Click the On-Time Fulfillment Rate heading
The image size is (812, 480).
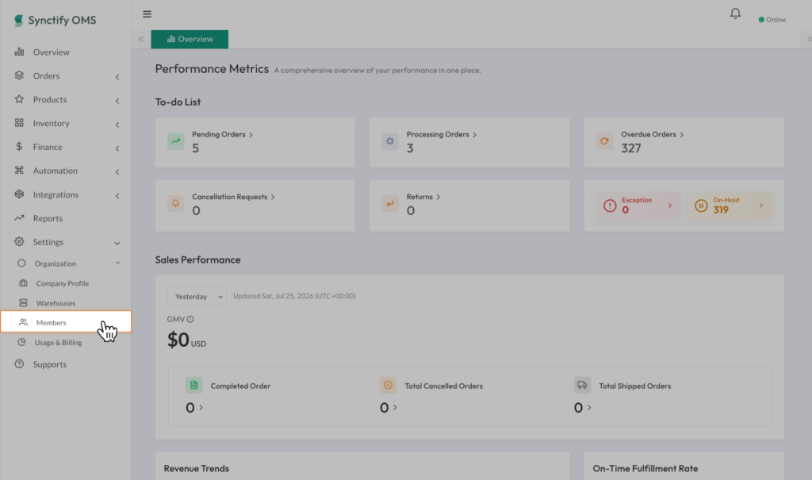tap(645, 468)
